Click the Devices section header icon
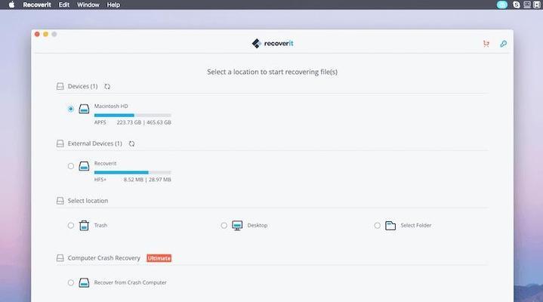Viewport: 543px width, 302px height. point(60,86)
